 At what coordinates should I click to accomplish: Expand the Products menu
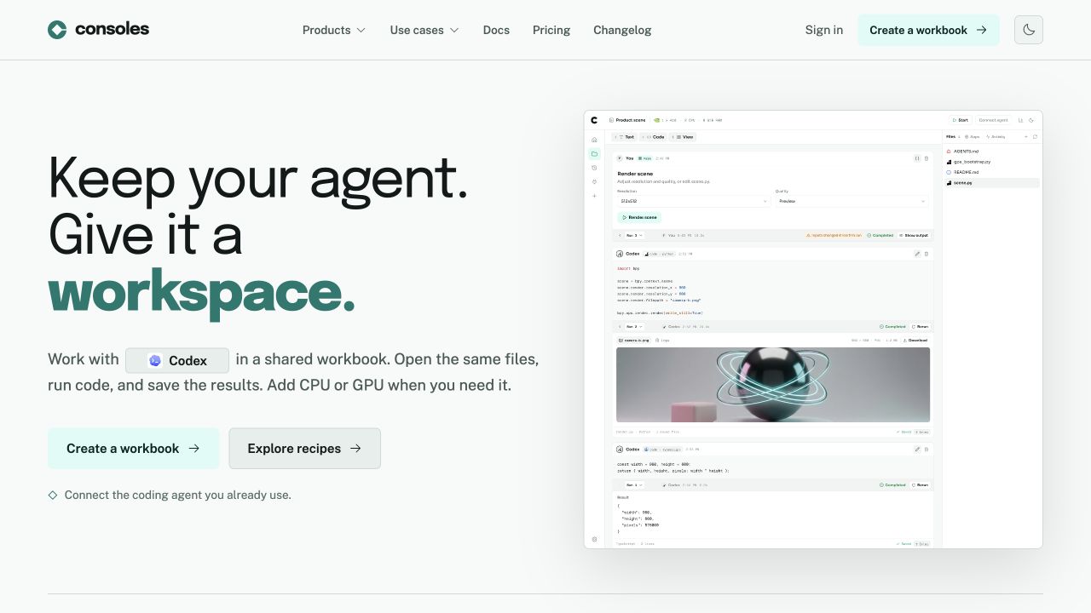click(334, 30)
